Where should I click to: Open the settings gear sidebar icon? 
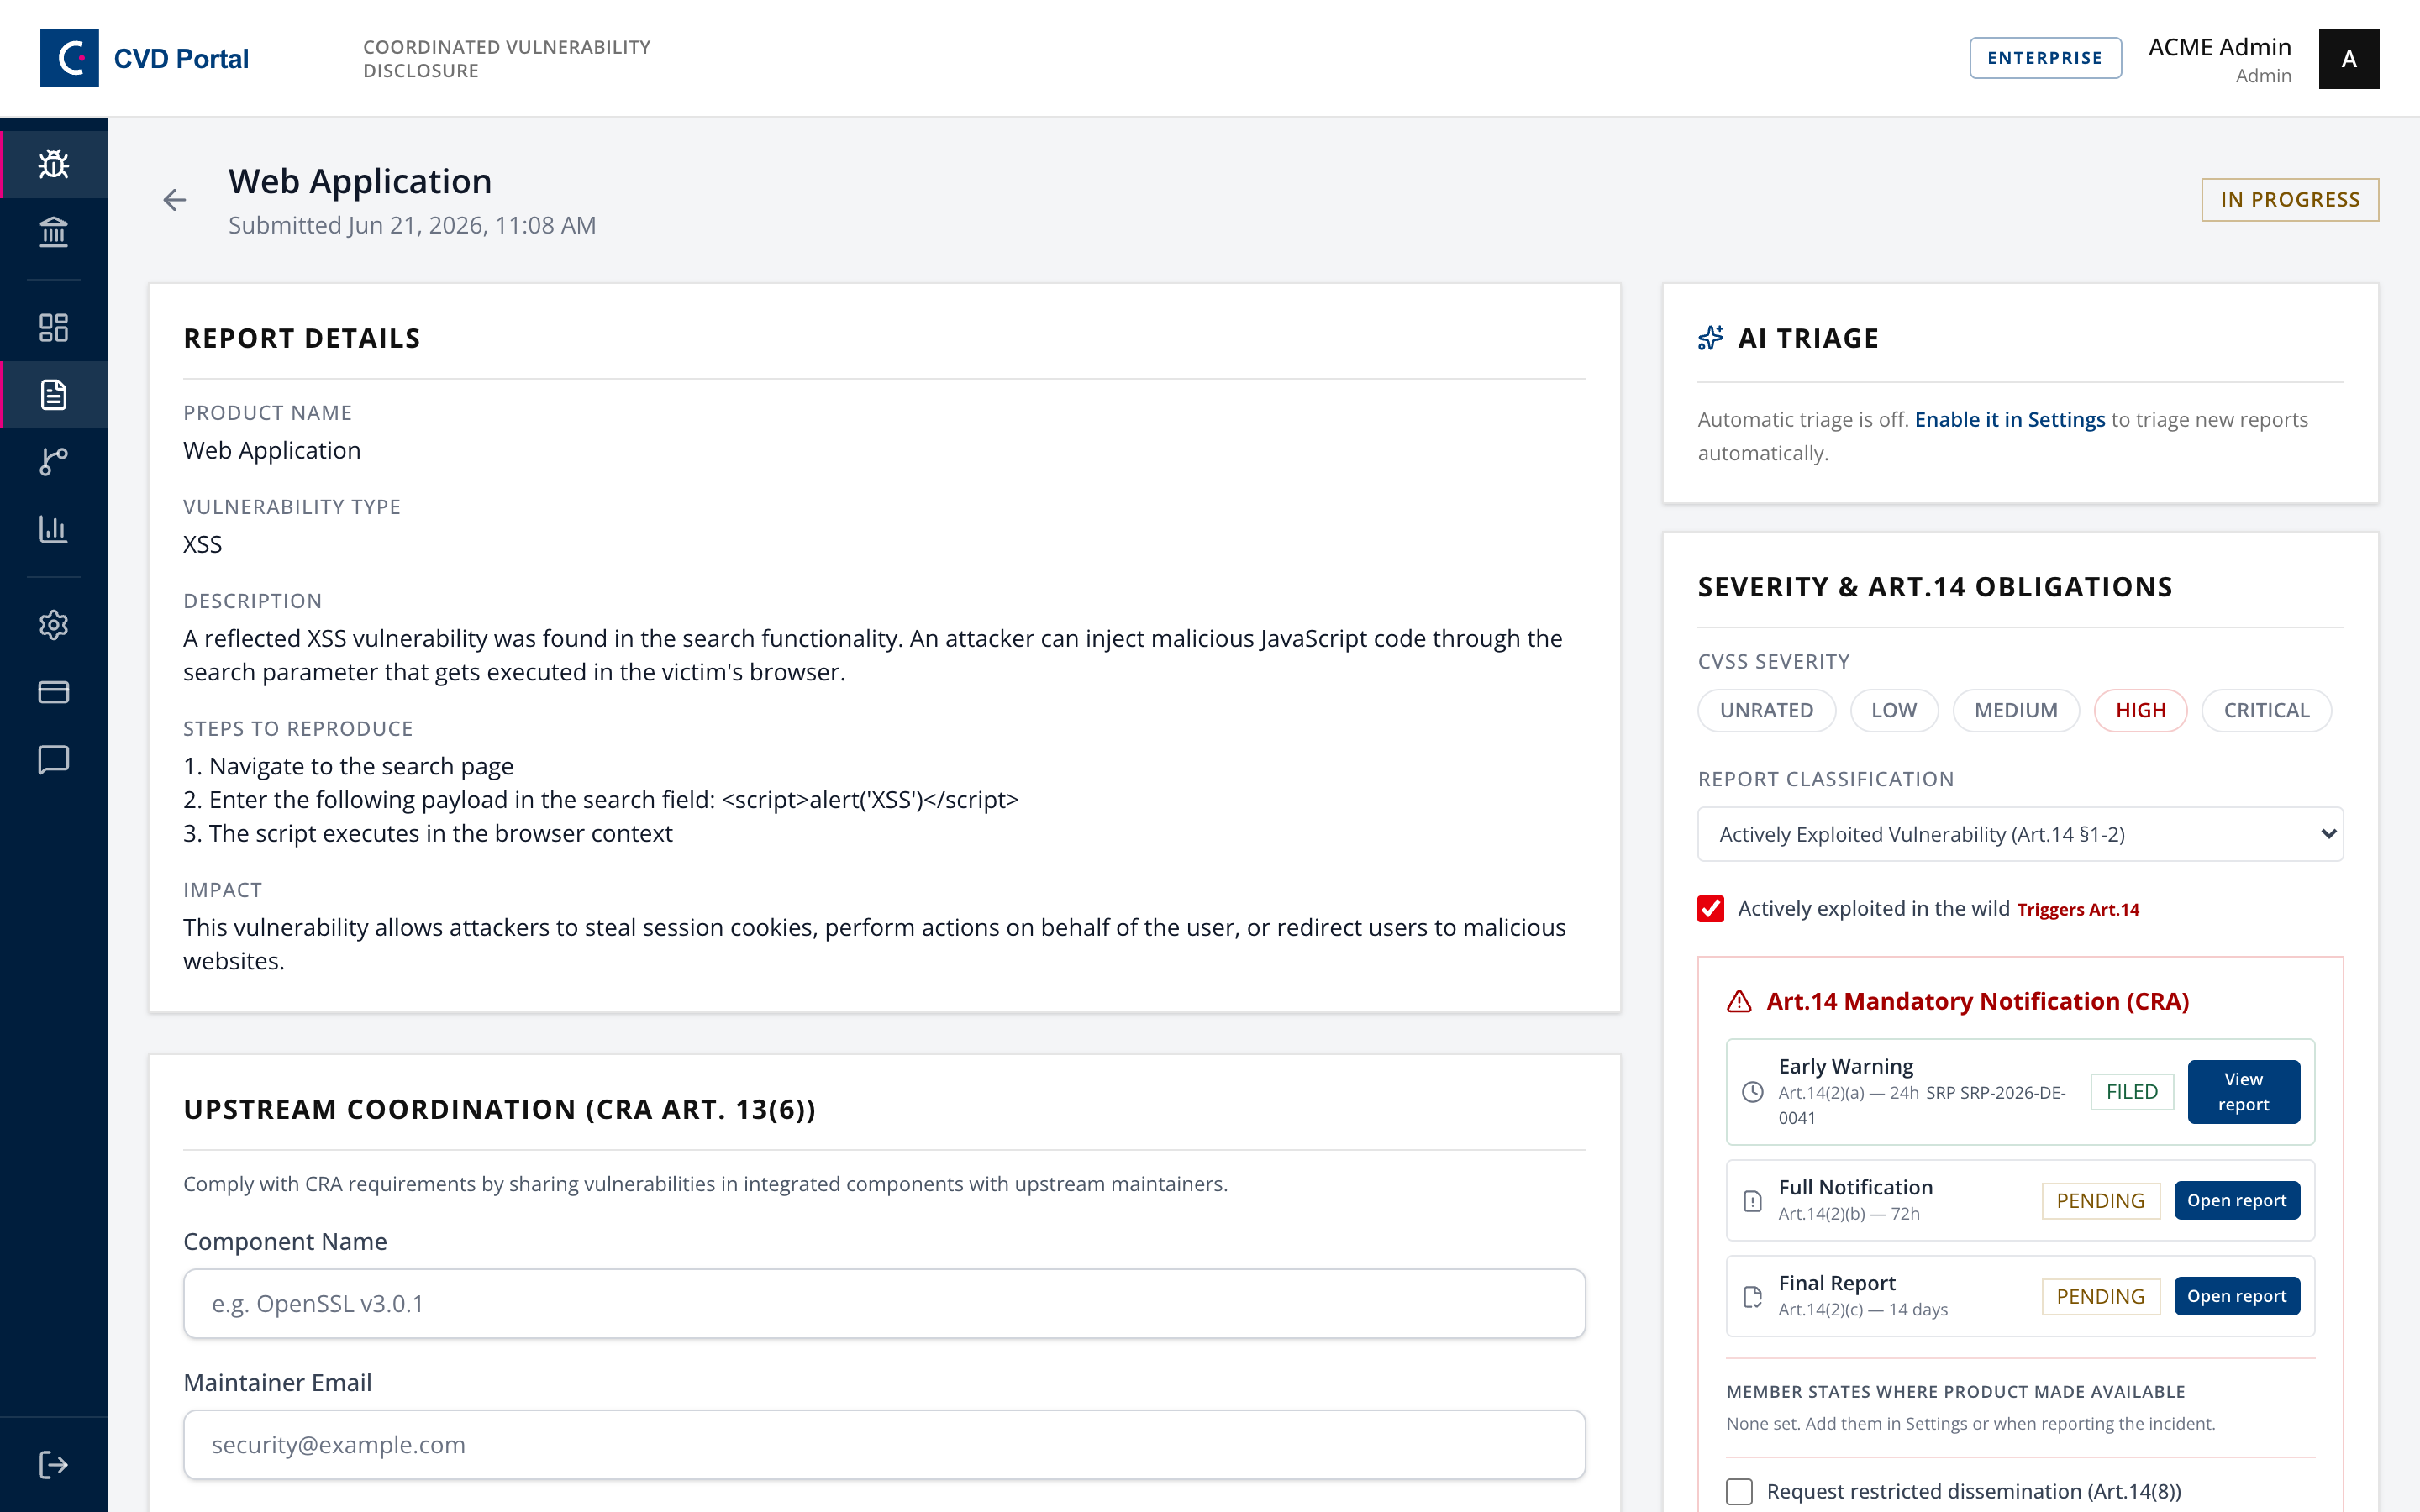click(x=54, y=625)
